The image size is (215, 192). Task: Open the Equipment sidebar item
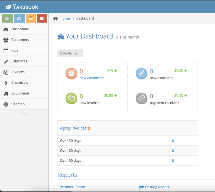click(20, 93)
